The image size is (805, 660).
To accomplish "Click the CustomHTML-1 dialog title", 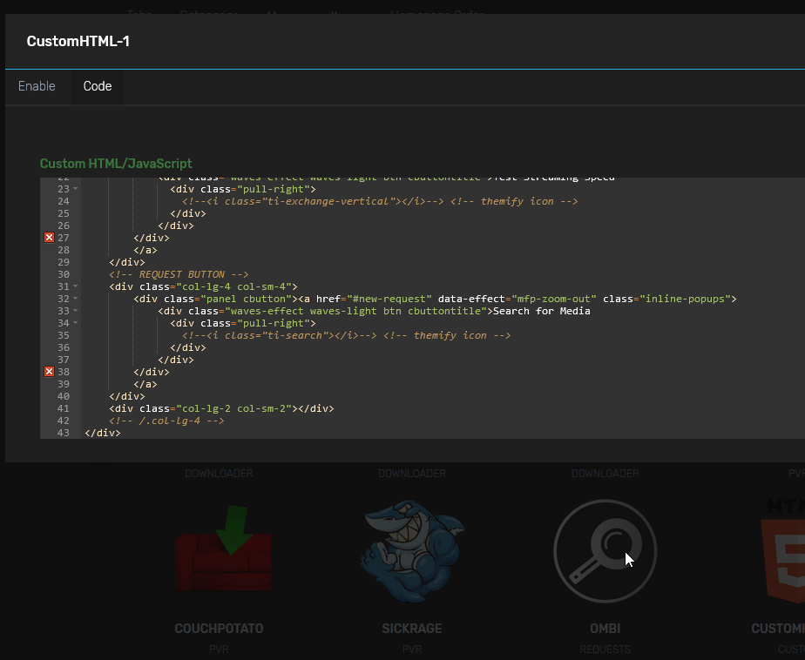I will tap(78, 41).
